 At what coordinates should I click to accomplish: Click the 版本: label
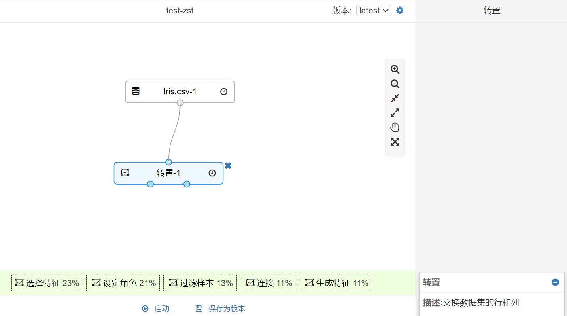[342, 11]
